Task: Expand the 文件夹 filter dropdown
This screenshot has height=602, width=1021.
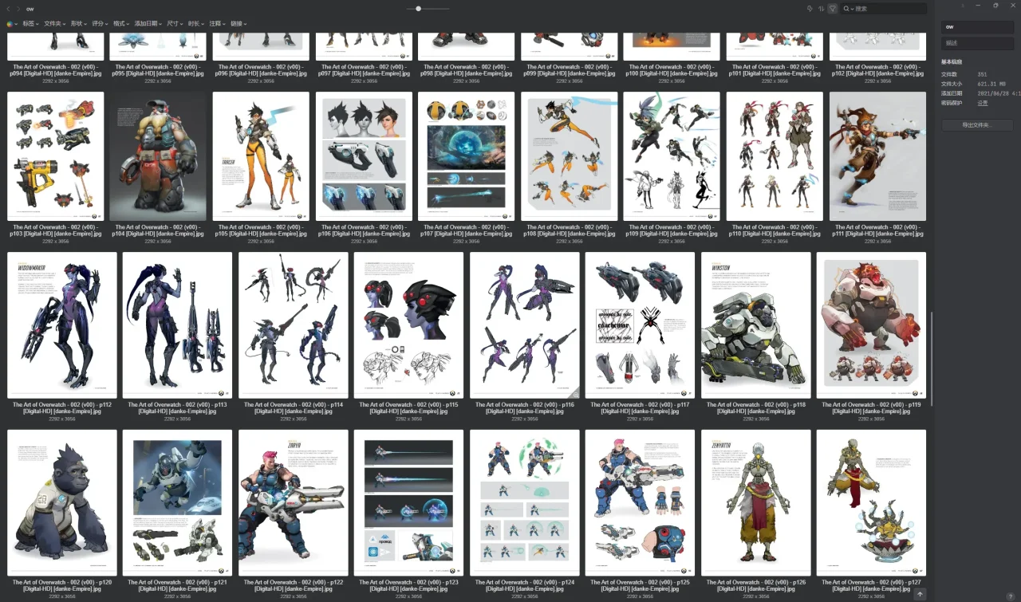Action: pyautogui.click(x=55, y=24)
